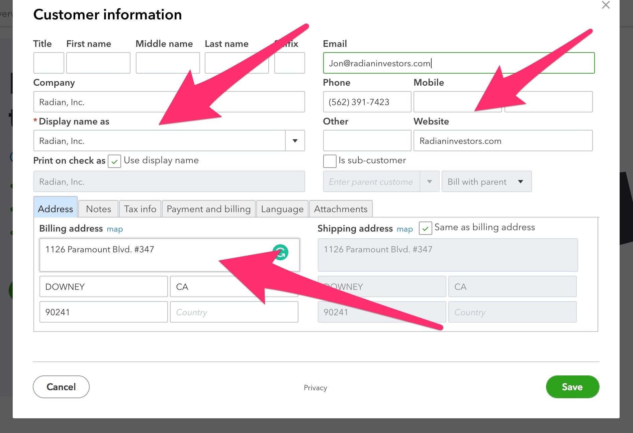Click the Save button
The width and height of the screenshot is (633, 433).
pos(572,387)
